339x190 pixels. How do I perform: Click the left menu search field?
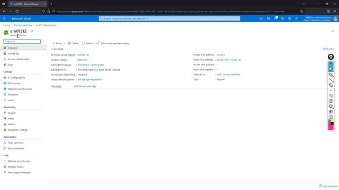pos(22,41)
